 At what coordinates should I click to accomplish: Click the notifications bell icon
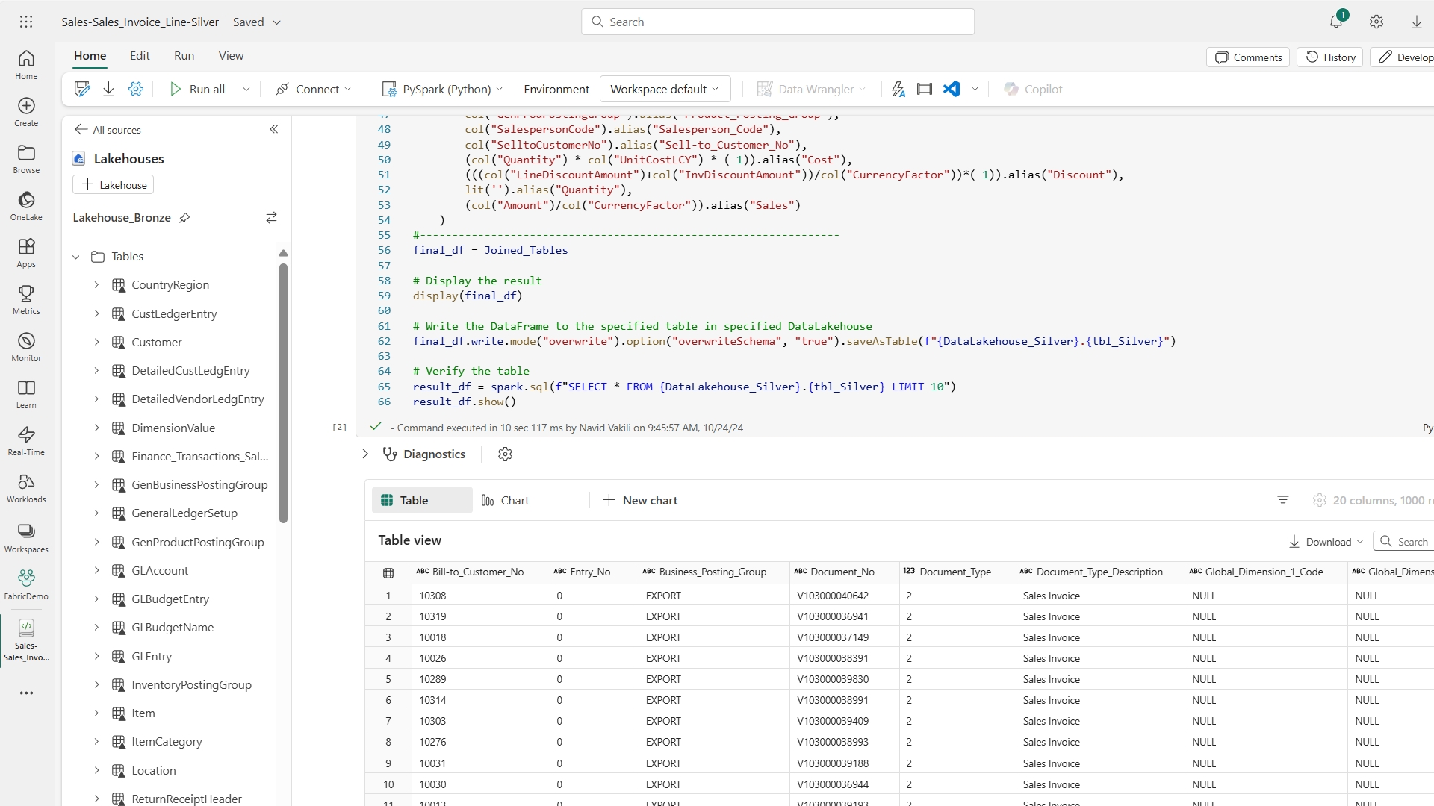[1336, 22]
